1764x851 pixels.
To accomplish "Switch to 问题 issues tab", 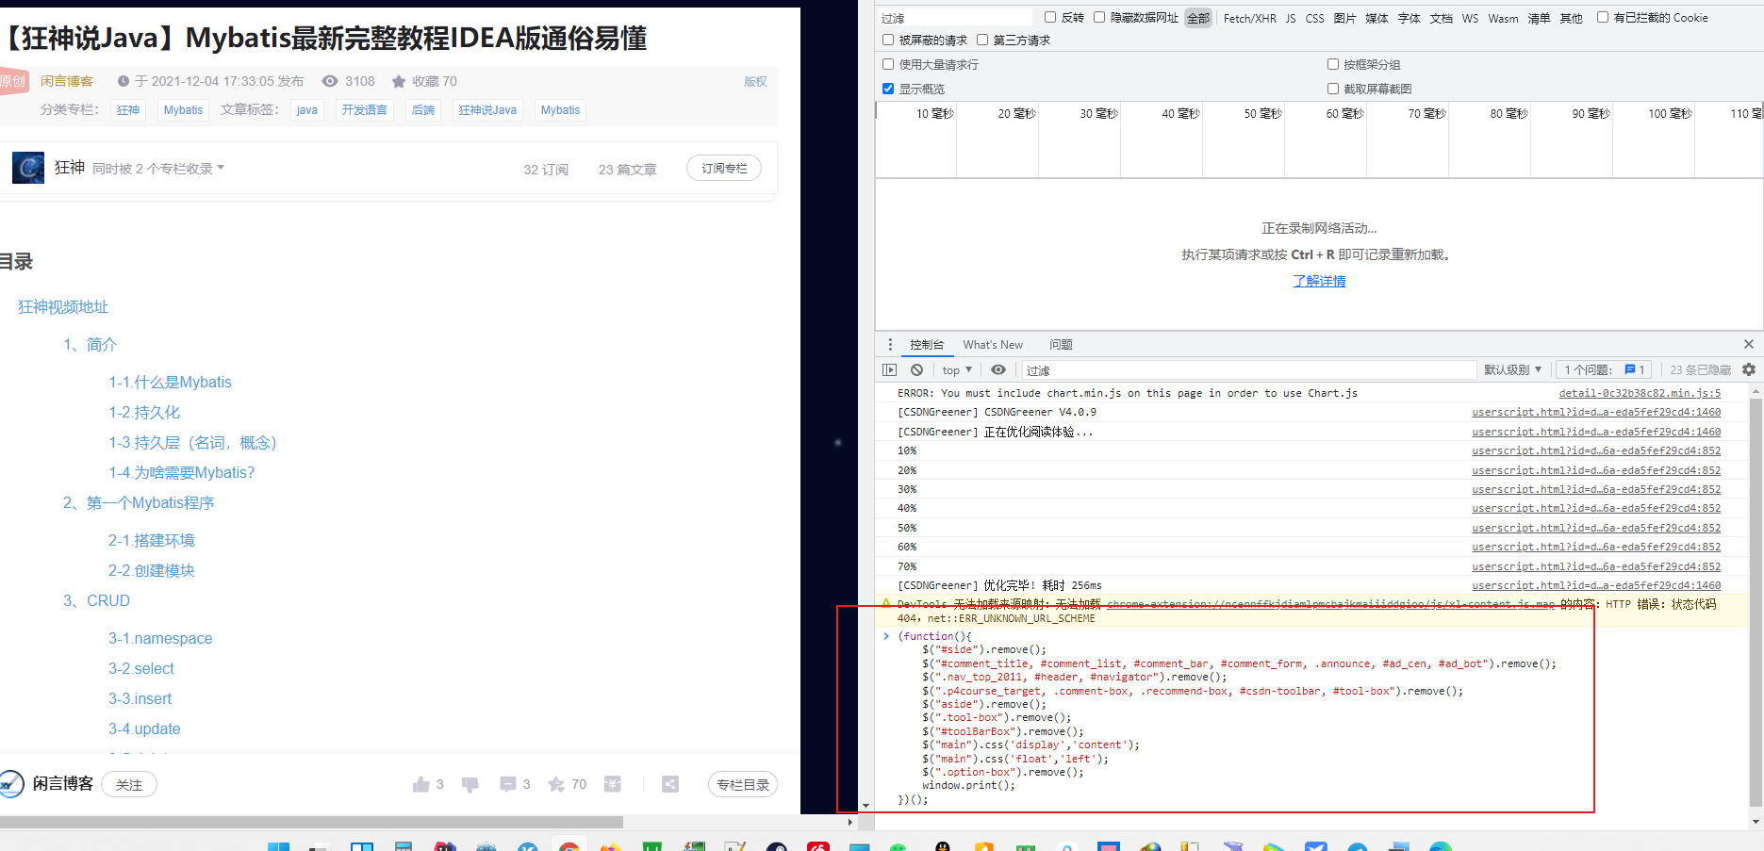I will (x=1061, y=344).
